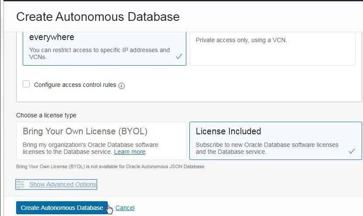Image resolution: width=363 pixels, height=216 pixels.
Task: Click Create Autonomous Database page heading
Action: point(98,17)
